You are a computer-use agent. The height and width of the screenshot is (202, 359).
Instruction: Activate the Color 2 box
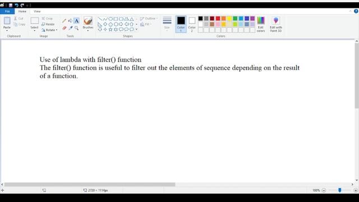pyautogui.click(x=192, y=24)
